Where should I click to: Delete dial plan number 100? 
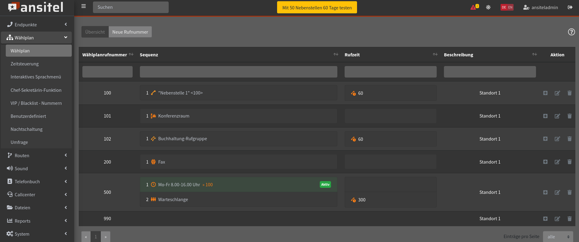[x=569, y=93]
